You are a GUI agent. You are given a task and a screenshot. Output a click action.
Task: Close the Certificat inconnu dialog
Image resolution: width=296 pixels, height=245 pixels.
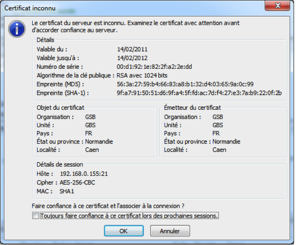[279, 6]
